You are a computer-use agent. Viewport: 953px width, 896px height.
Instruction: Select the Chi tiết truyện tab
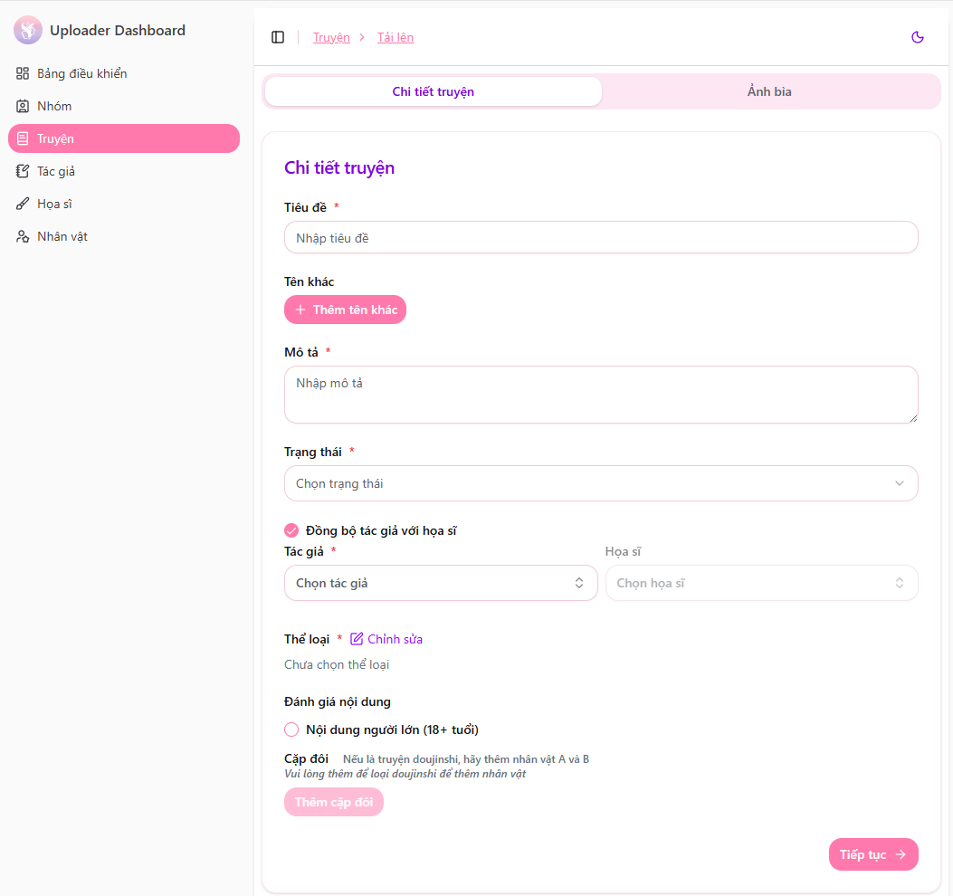tap(432, 91)
